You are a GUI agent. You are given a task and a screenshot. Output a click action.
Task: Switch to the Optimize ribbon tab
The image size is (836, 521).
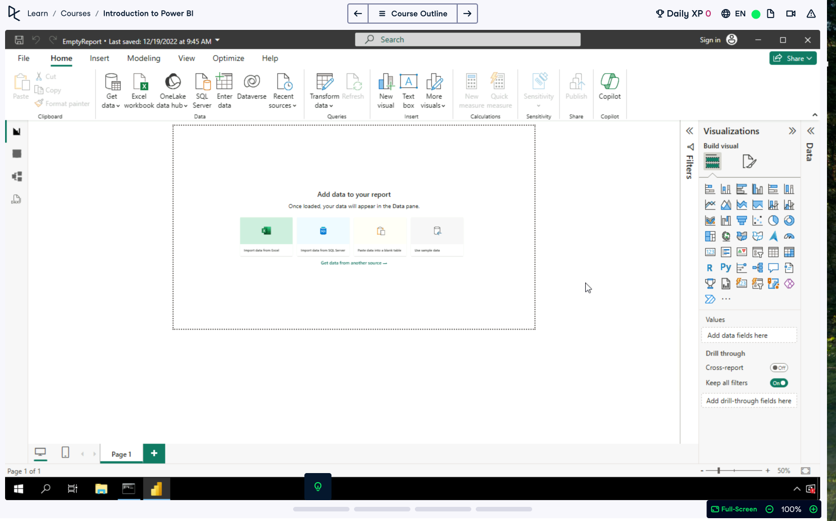point(228,58)
